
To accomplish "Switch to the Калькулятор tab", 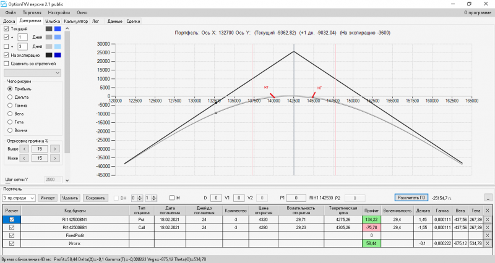I will point(75,21).
